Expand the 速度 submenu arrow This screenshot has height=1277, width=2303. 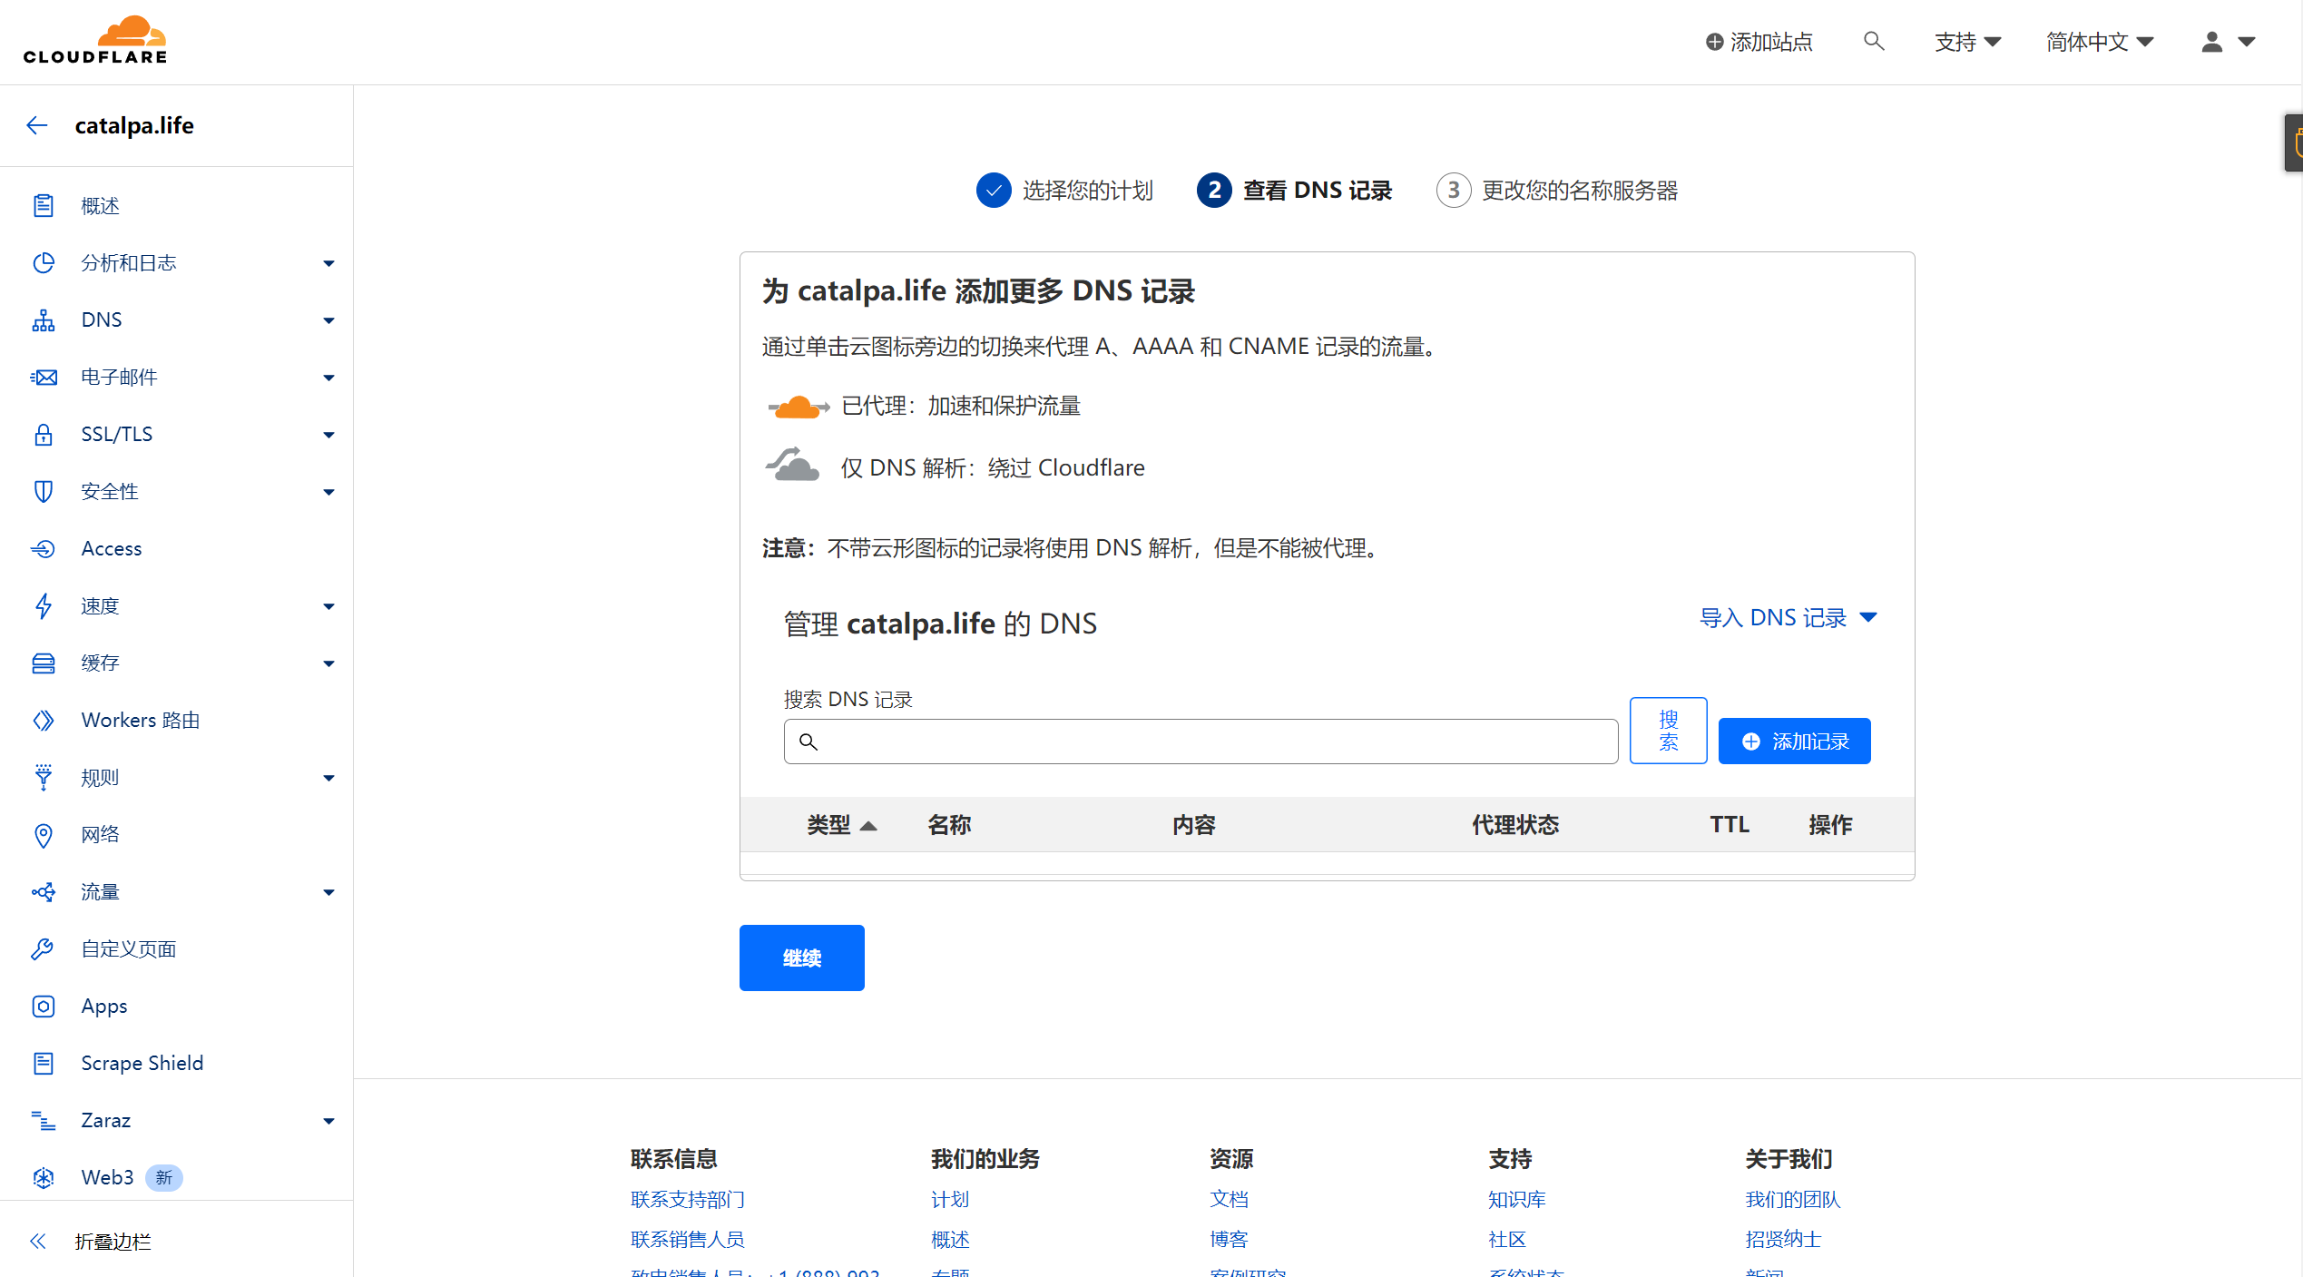click(328, 607)
